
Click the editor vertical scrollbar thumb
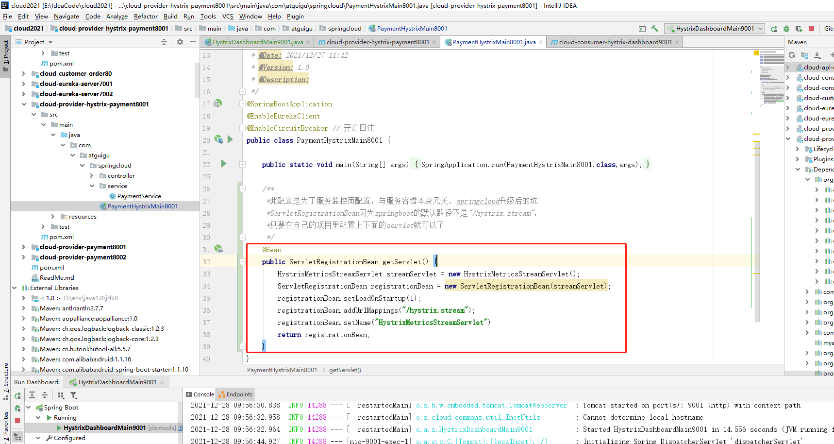click(x=757, y=231)
